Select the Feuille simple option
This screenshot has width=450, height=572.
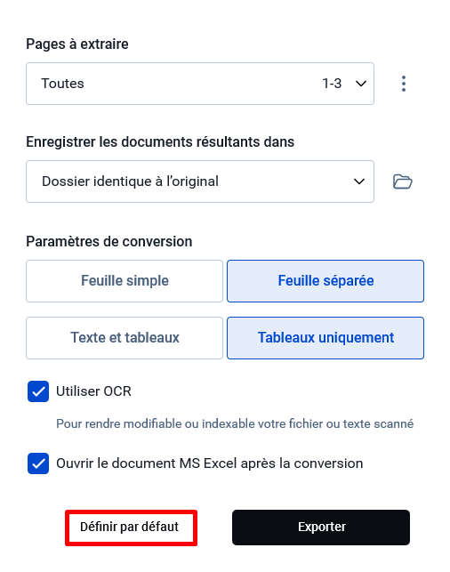pyautogui.click(x=125, y=281)
